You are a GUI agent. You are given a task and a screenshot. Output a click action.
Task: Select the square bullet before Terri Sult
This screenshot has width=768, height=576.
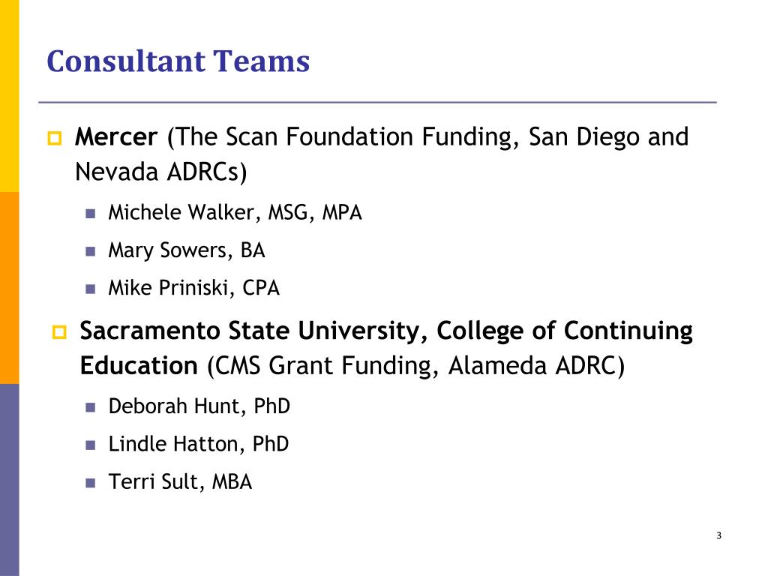[90, 483]
